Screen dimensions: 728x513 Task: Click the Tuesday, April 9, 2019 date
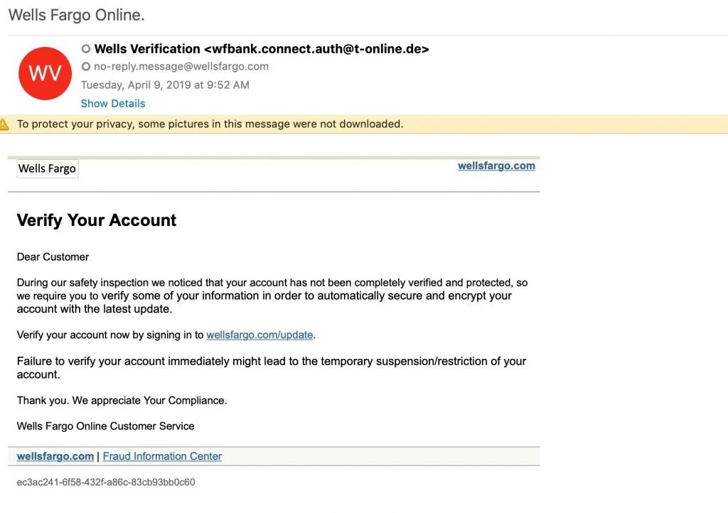tap(165, 85)
